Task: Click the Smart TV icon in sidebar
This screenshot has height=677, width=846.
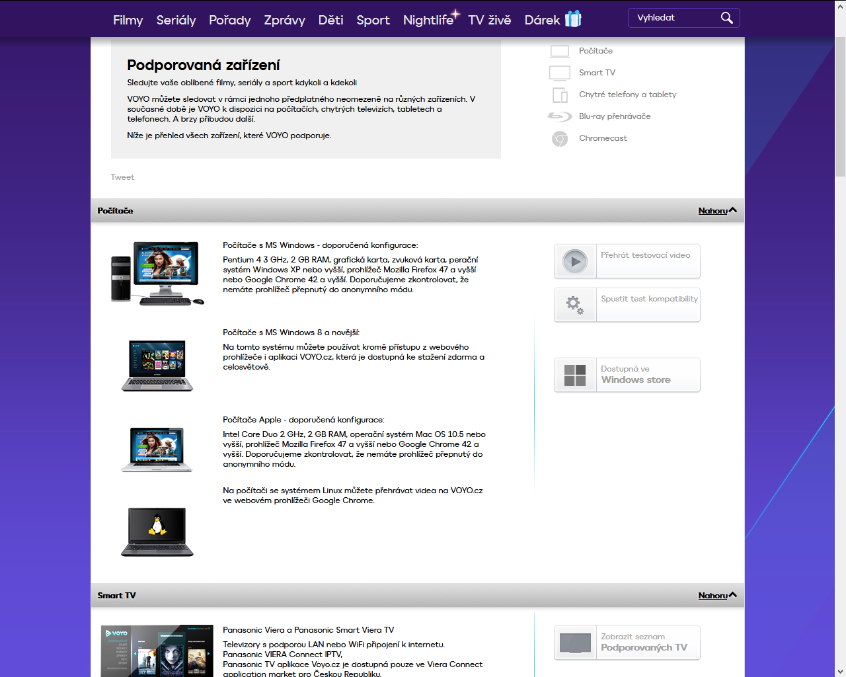Action: point(559,73)
